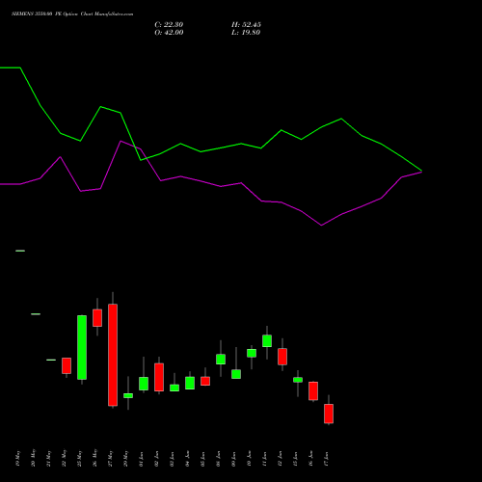Screen dimensions: 482x482
Task: Click the green indicator line's peak near 26 May
Action: 101,107
